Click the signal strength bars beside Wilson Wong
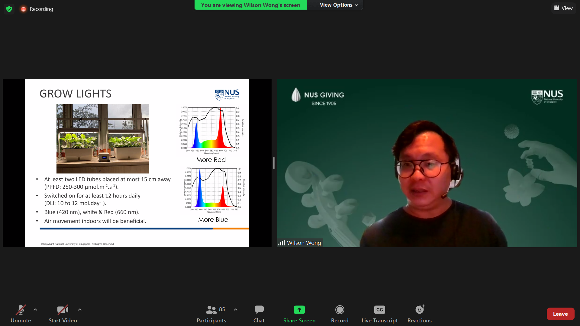The height and width of the screenshot is (326, 580). [282, 243]
